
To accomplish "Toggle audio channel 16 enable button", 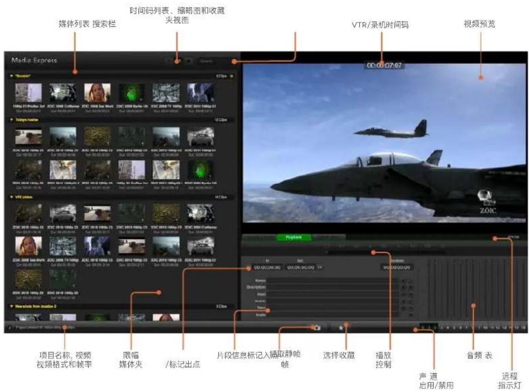I will click(x=523, y=328).
